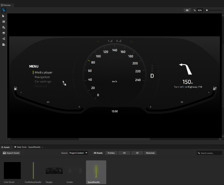
Task: Click the 65% zoom level field
Action: (x=200, y=10)
